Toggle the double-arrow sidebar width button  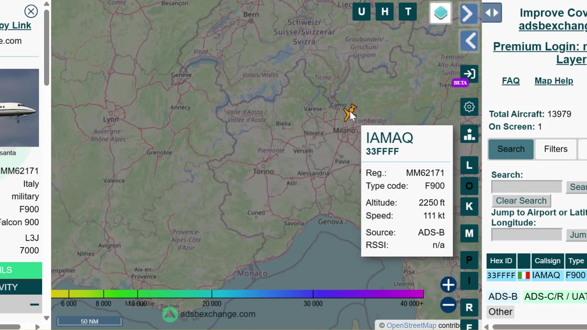(492, 12)
